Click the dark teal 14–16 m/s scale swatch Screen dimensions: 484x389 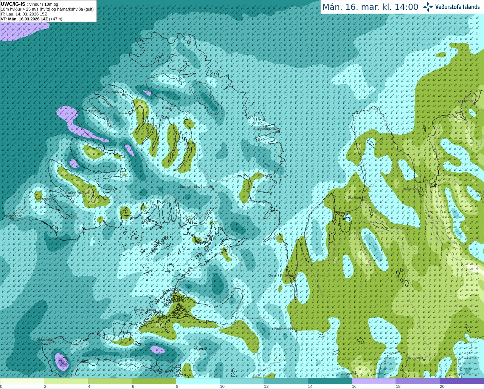330,381
